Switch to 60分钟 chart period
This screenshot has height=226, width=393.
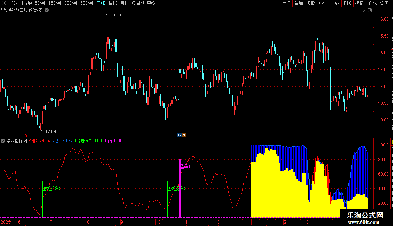tap(87, 3)
